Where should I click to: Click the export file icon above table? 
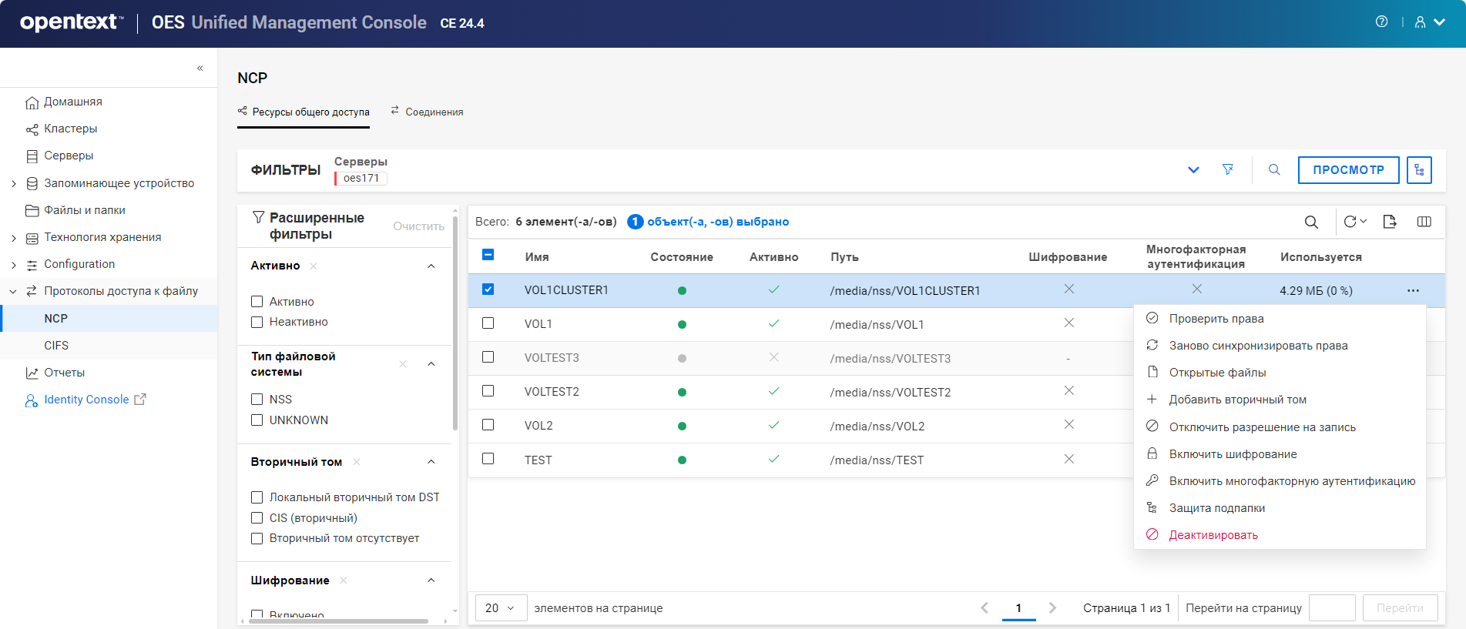(x=1389, y=222)
